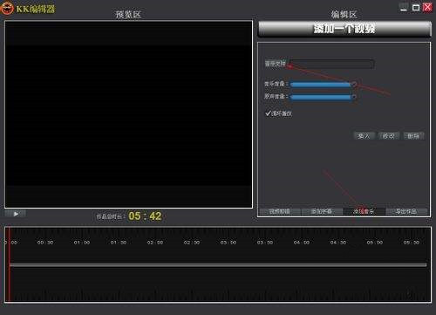Image resolution: width=436 pixels, height=315 pixels.
Task: Maximize the KK编辑器 window
Action: [x=416, y=8]
